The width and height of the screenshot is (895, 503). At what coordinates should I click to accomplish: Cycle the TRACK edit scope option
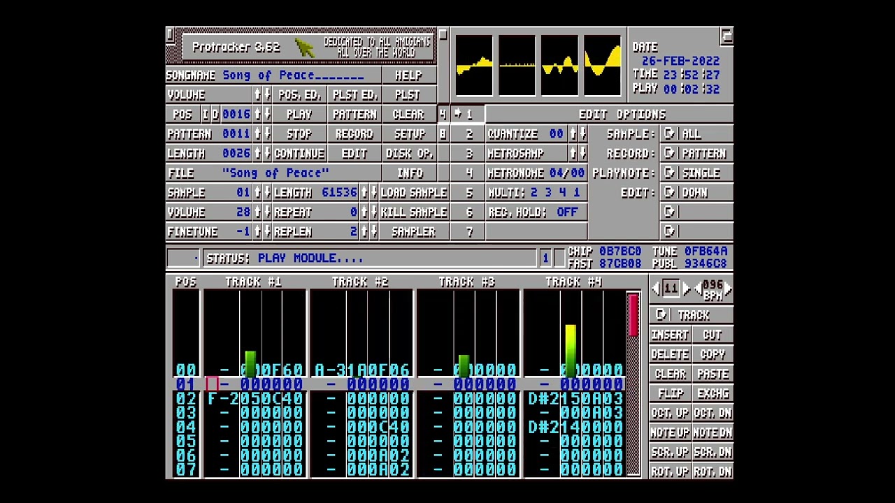(691, 316)
